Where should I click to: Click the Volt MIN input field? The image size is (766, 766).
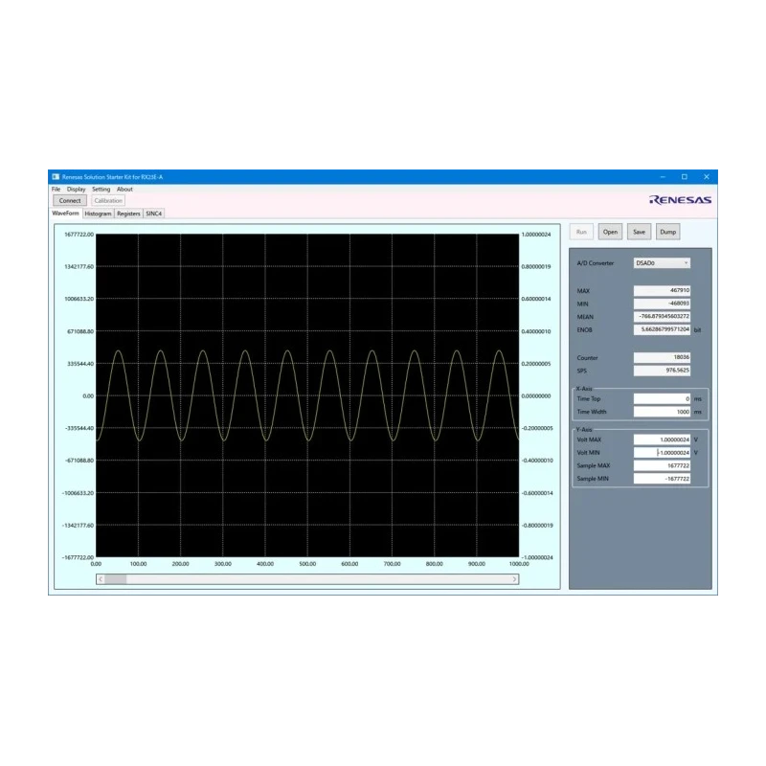[x=662, y=452]
